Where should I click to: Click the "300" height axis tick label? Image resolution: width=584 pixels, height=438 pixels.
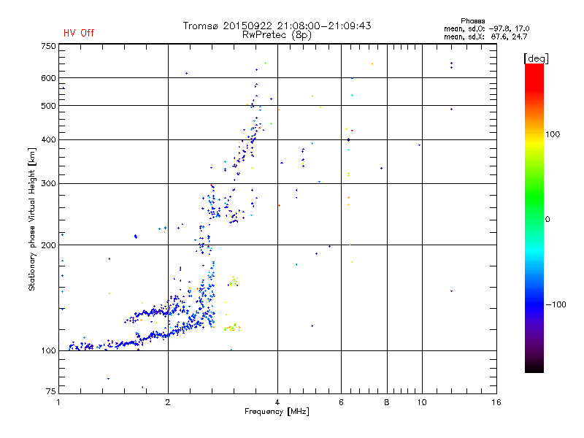point(48,184)
